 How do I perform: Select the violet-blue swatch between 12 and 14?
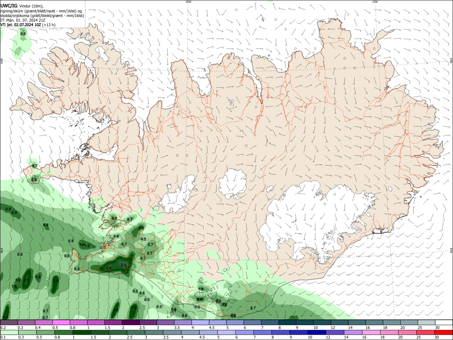click(x=335, y=332)
